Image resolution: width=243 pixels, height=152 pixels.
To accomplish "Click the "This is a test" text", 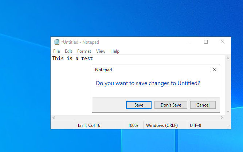I will (72, 59).
